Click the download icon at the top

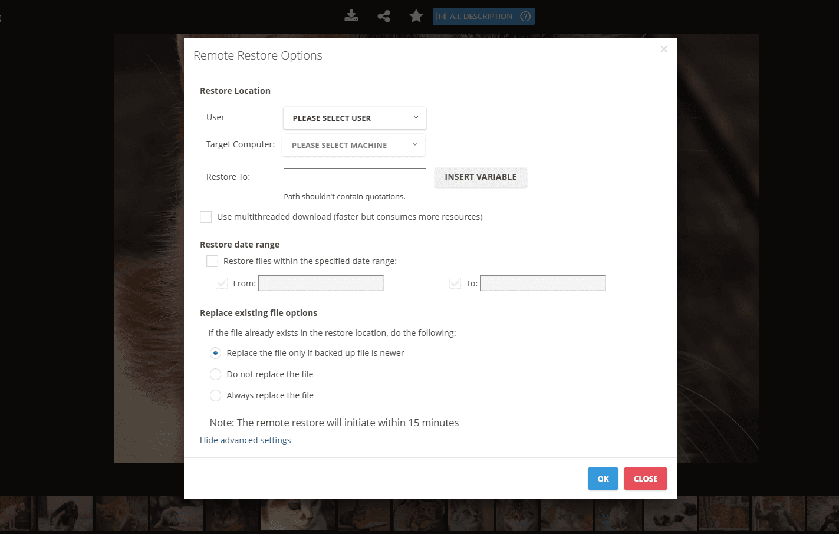(x=351, y=16)
